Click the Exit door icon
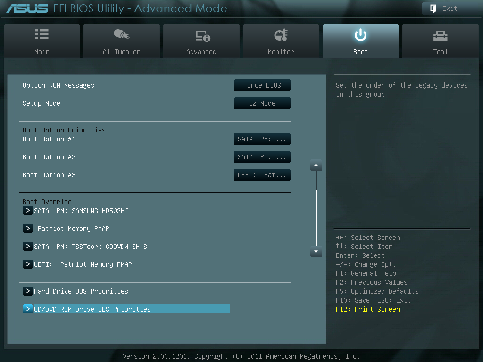Screen dimensions: 483x362 point(433,8)
